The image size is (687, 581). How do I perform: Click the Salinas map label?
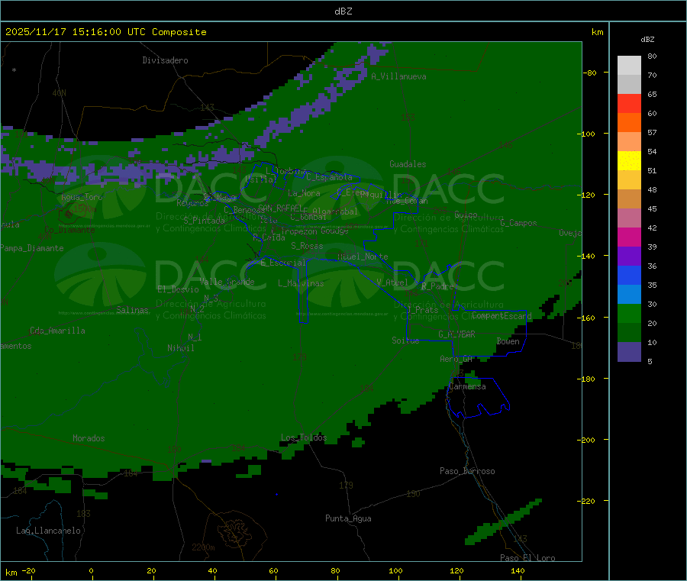(132, 310)
